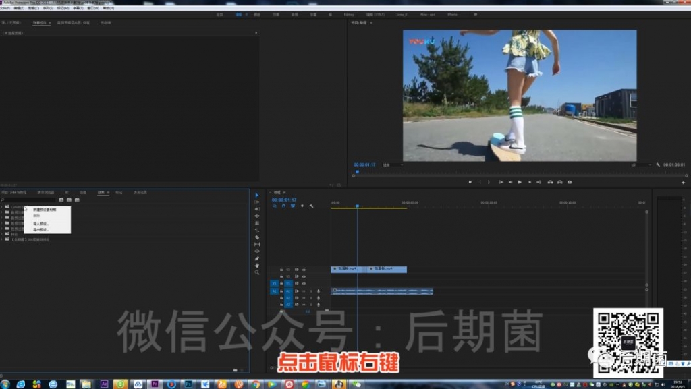Open the program monitor zoom level dropdown
Screen dimensions: 691x389
tap(393, 165)
